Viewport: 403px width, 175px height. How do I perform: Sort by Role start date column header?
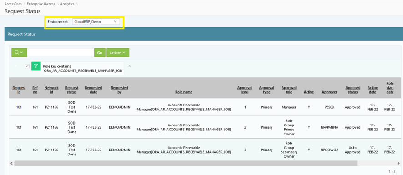click(390, 88)
